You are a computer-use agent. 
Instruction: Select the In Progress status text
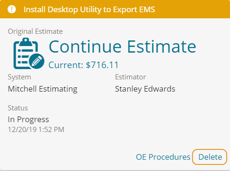click(x=29, y=119)
